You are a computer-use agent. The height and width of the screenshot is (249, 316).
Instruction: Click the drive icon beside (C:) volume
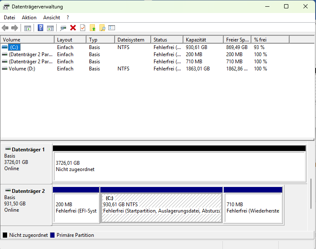coord(5,47)
